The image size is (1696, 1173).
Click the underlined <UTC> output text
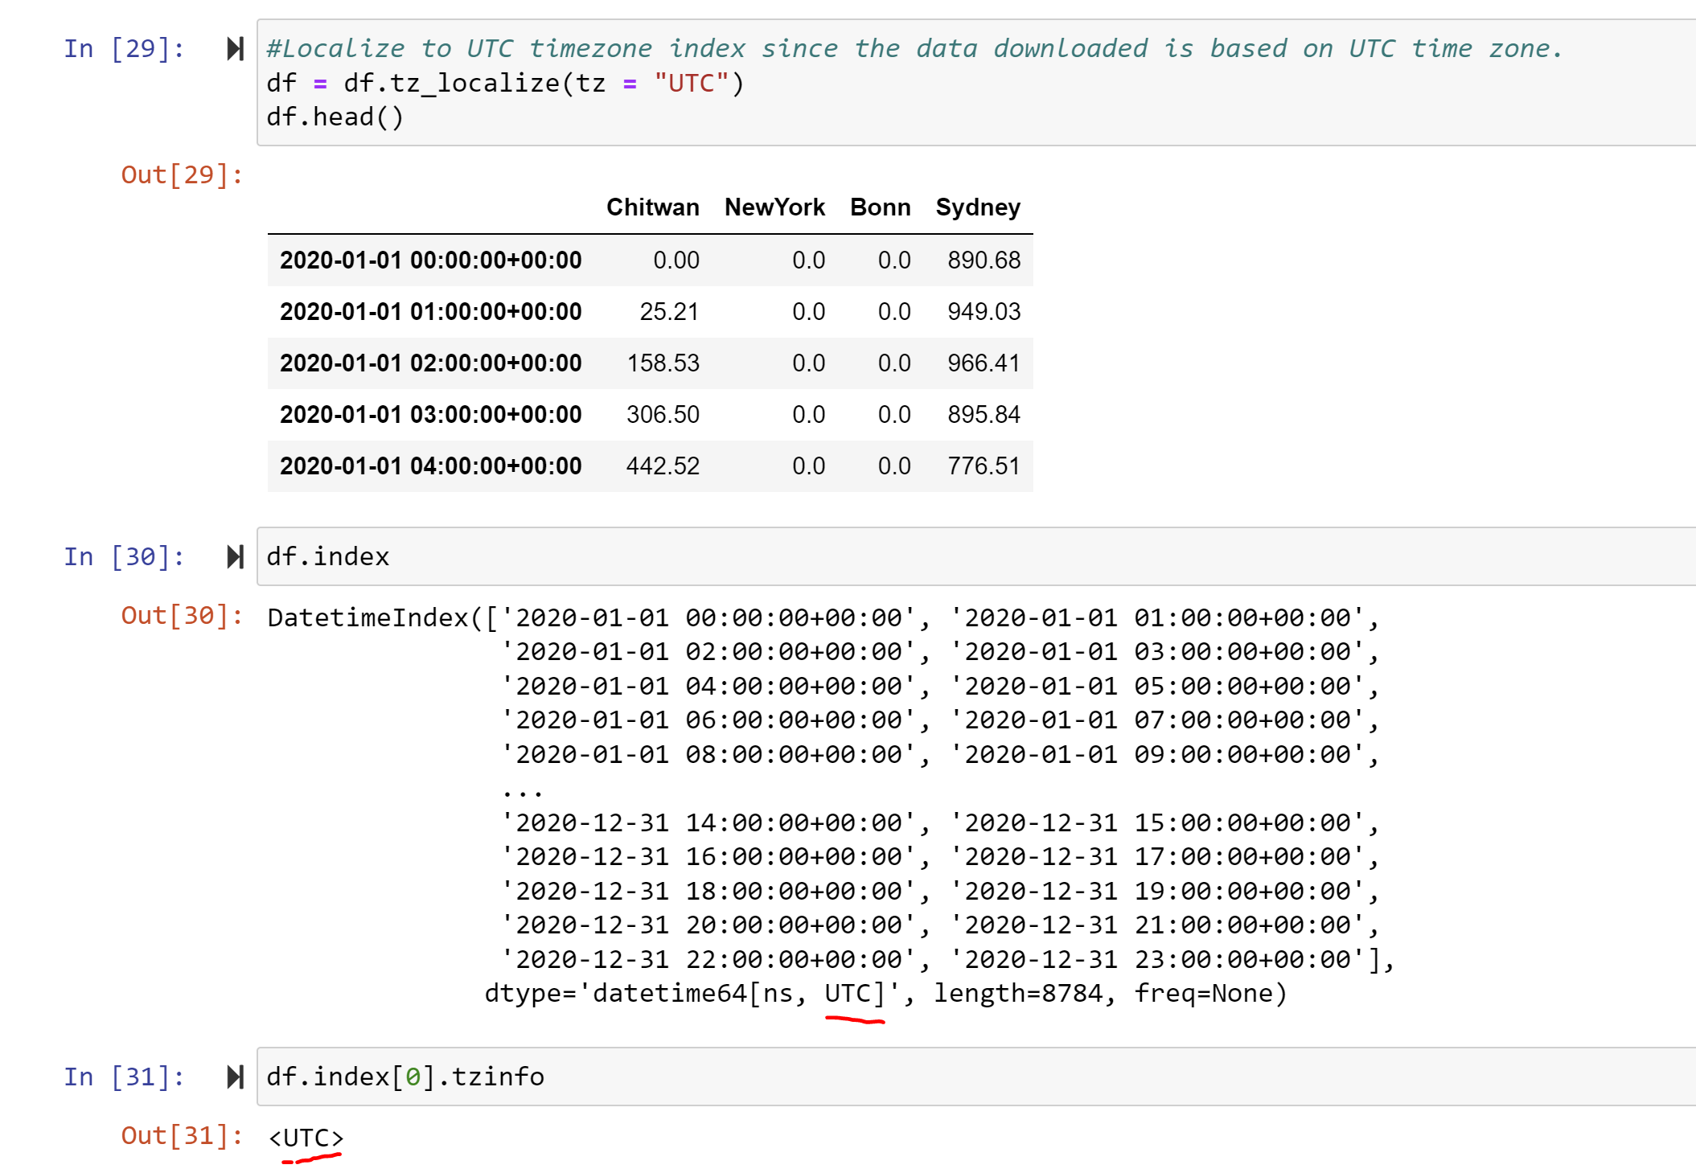(x=306, y=1138)
